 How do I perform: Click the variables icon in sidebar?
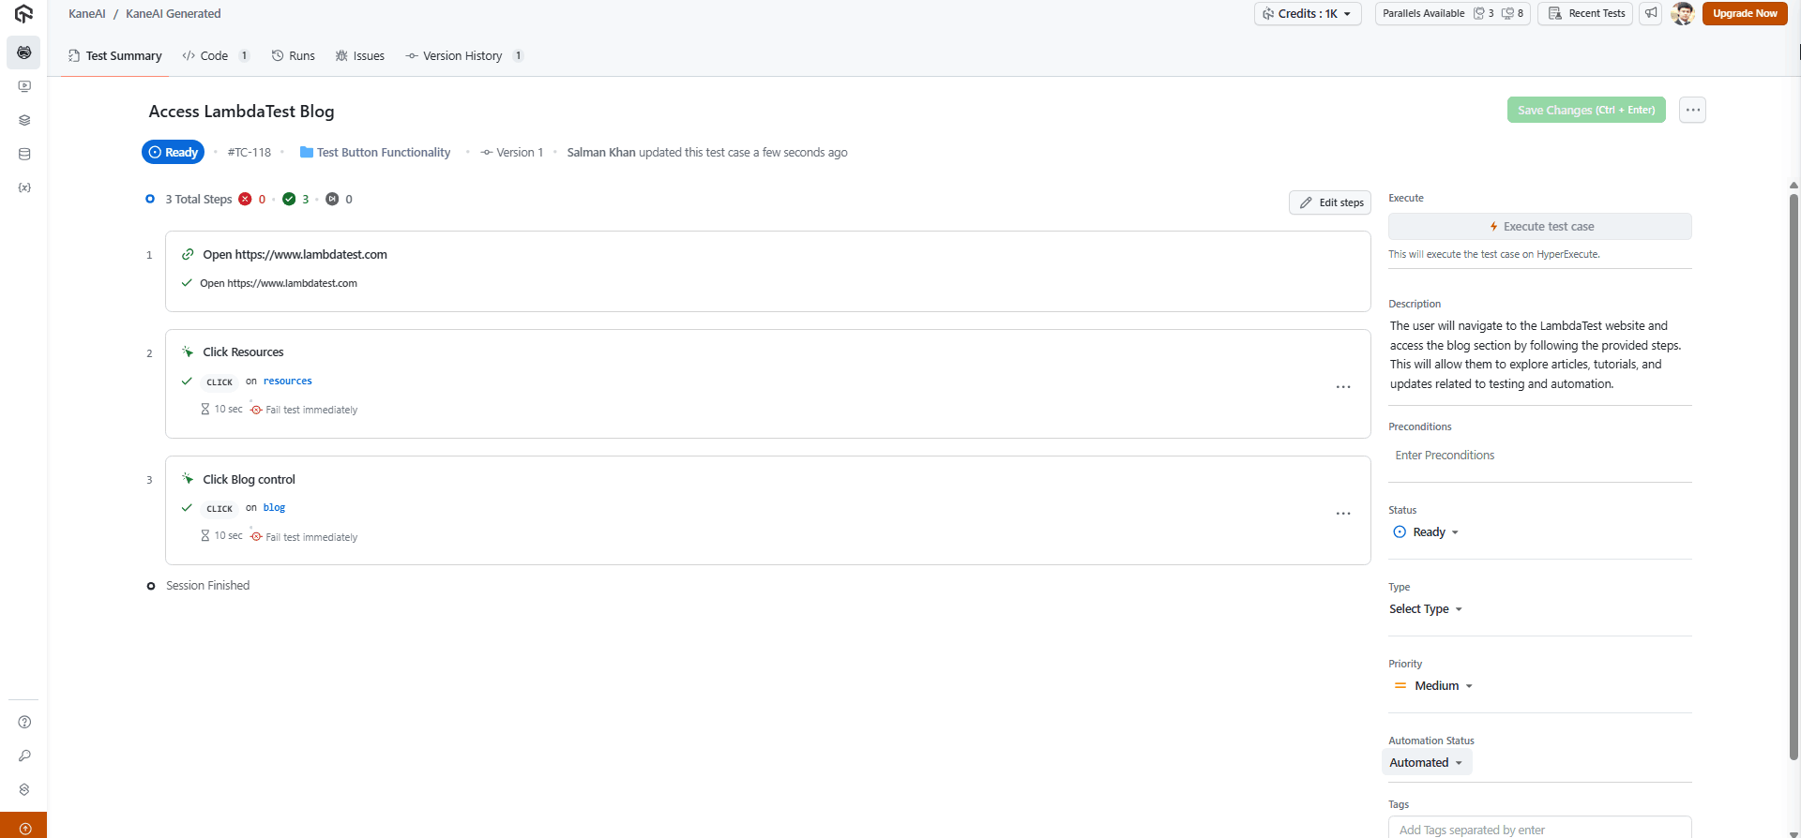click(24, 187)
